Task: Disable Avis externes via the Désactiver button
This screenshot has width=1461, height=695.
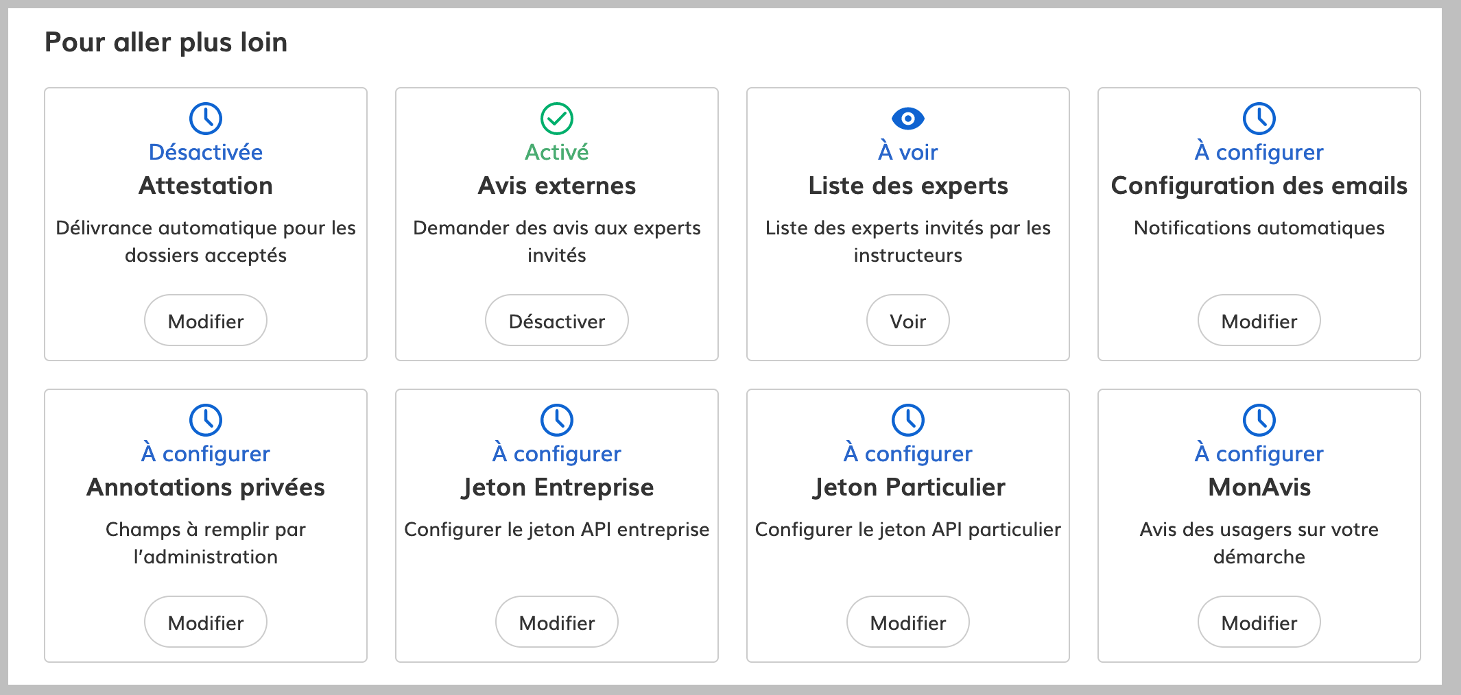Action: (556, 320)
